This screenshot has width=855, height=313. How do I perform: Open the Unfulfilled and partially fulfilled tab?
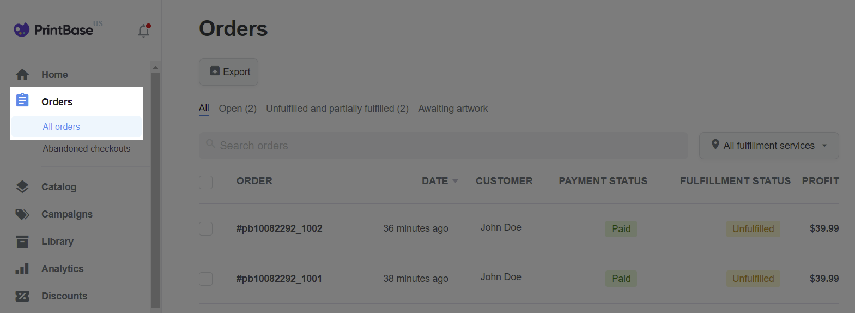[x=337, y=109]
